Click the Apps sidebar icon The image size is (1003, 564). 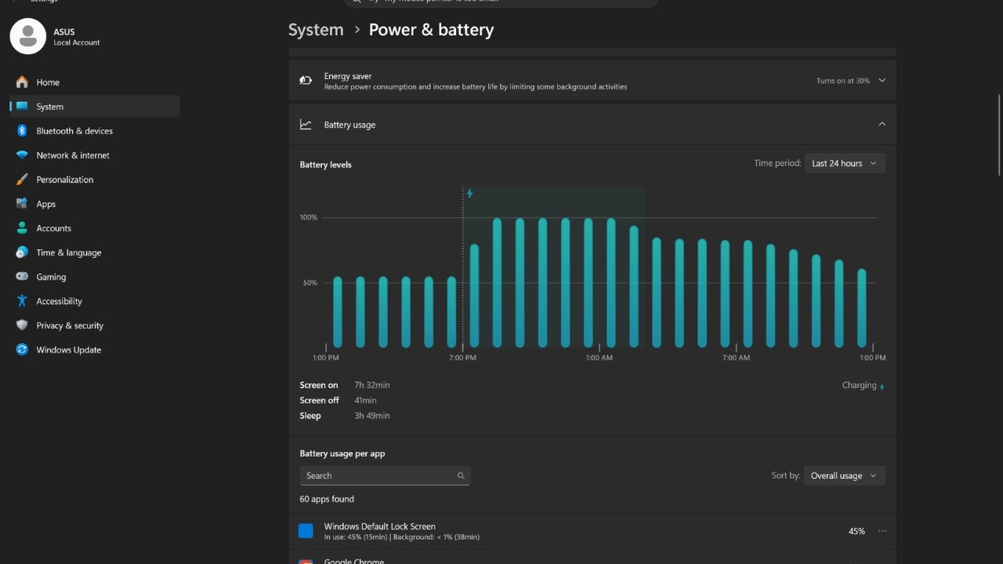[x=22, y=204]
